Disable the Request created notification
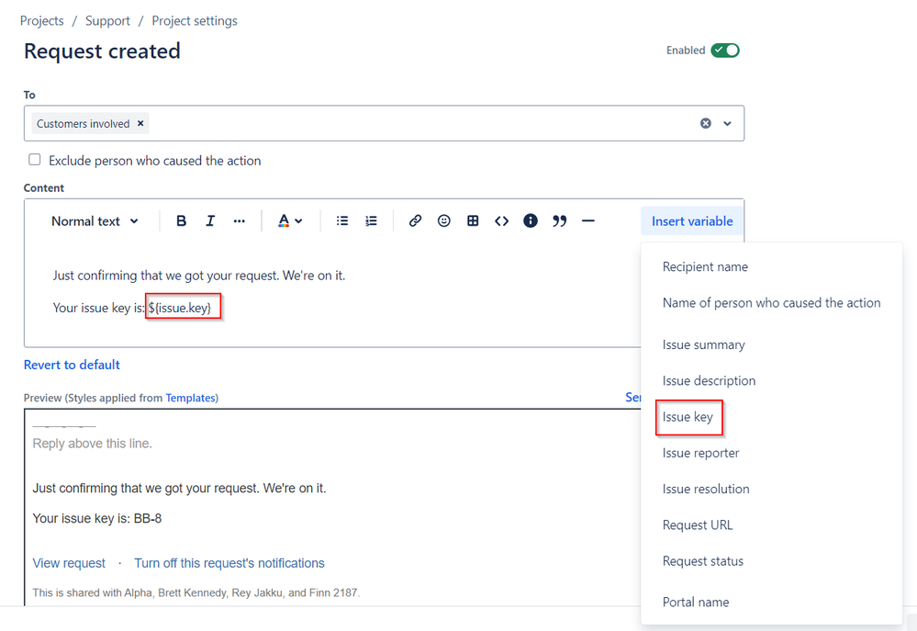Viewport: 917px width, 631px height. [724, 51]
